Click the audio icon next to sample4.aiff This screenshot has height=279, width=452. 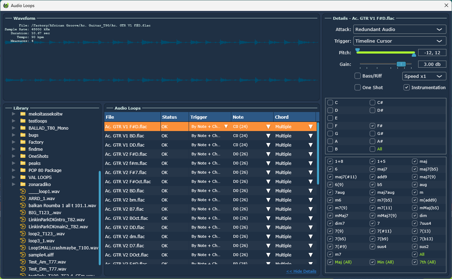point(23,255)
